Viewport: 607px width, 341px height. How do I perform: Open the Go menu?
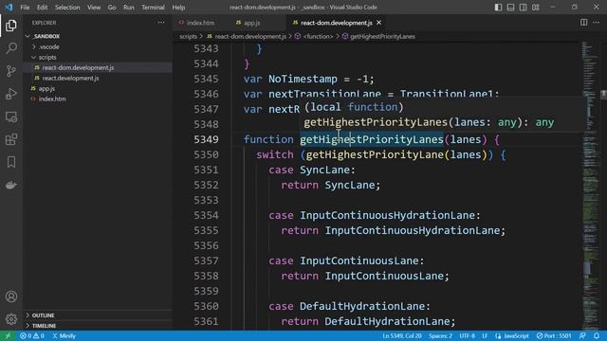pos(112,7)
